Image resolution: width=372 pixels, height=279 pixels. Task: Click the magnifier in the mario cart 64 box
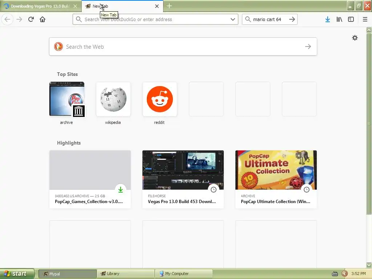(x=248, y=19)
